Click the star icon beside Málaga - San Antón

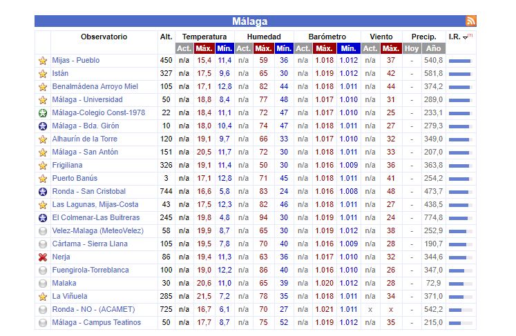coord(43,152)
